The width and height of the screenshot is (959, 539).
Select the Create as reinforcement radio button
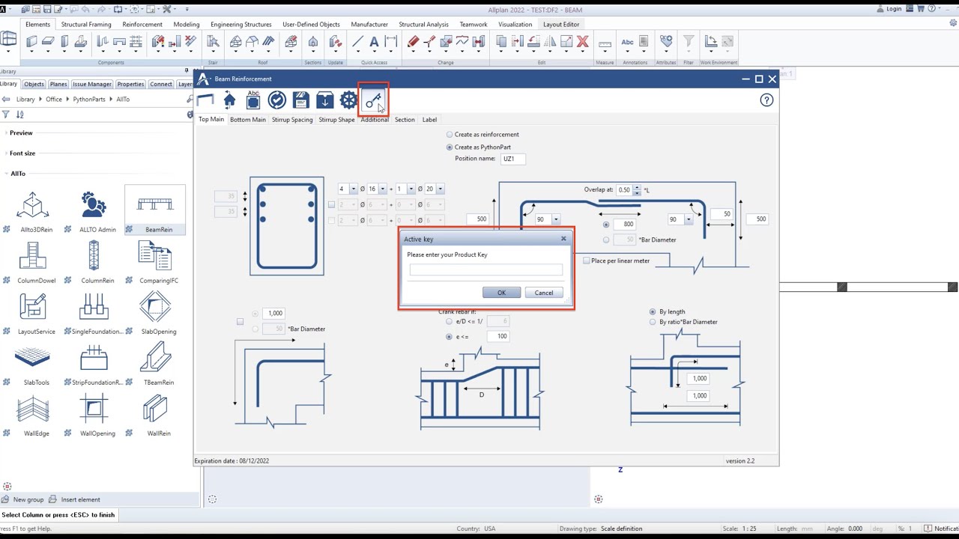pos(450,135)
